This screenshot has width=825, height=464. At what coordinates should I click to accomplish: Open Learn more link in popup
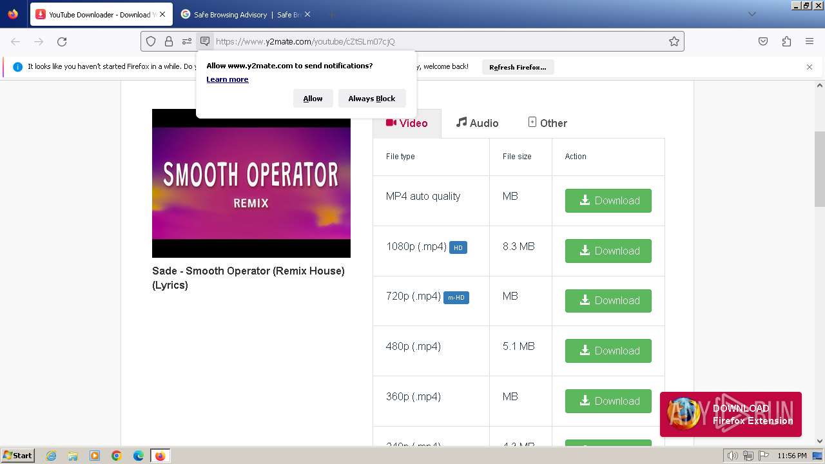point(228,79)
